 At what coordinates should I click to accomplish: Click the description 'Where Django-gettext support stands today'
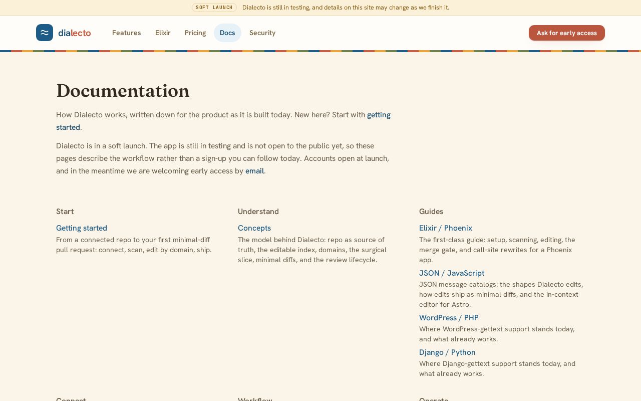click(497, 368)
